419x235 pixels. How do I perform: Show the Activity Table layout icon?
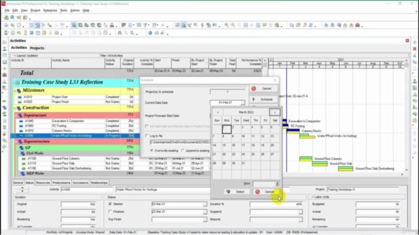pos(31,25)
